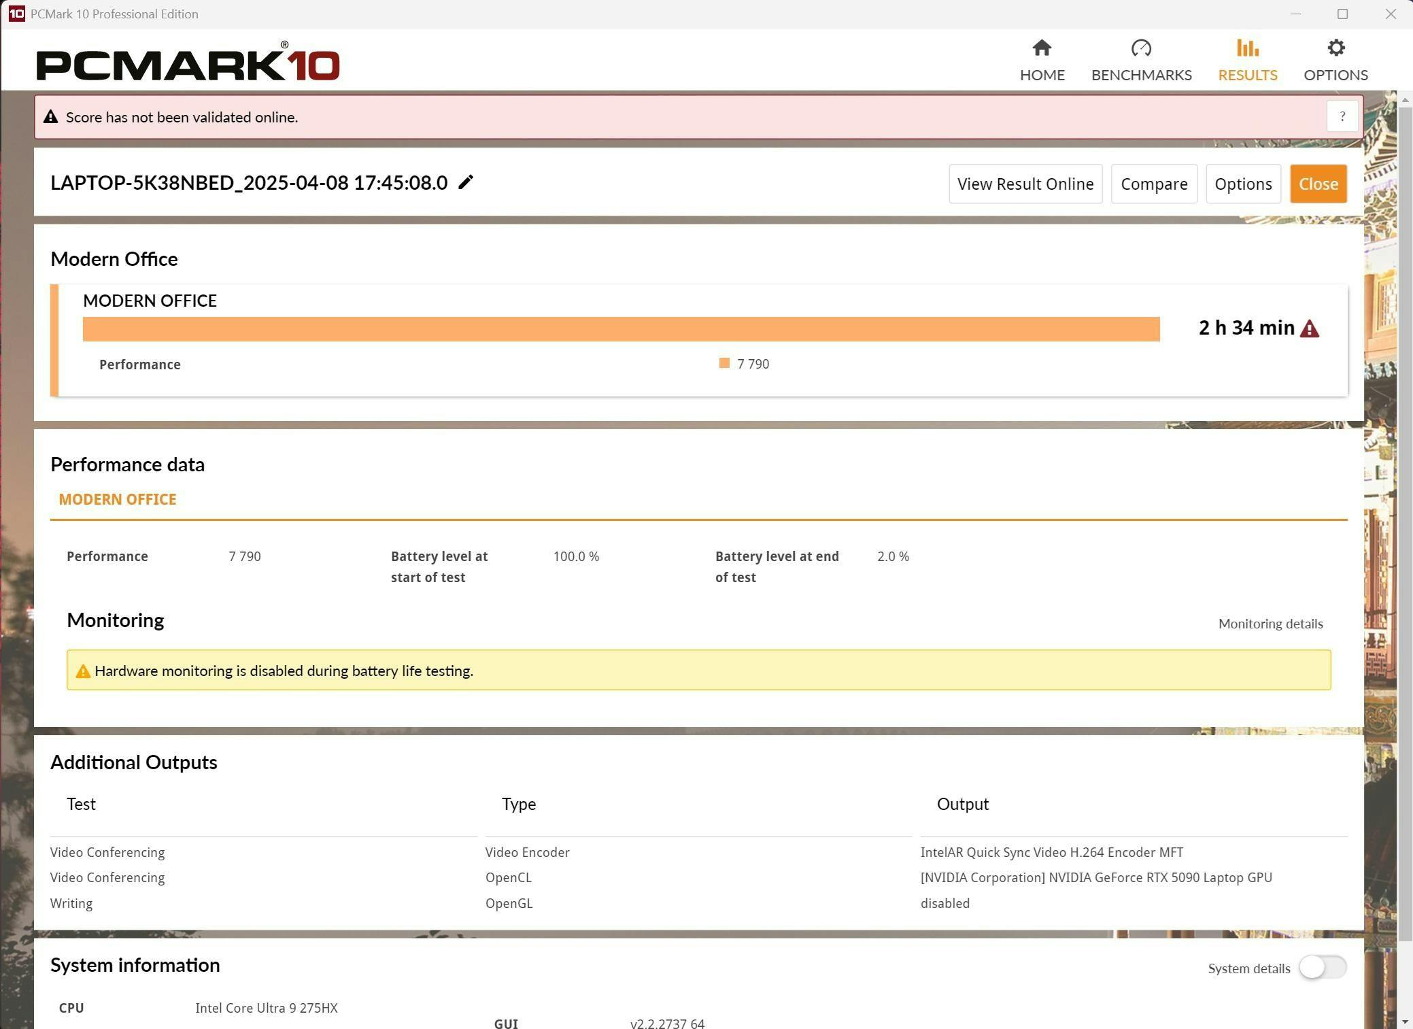This screenshot has height=1029, width=1413.
Task: Click Battery level at end value 2.0 %
Action: [x=893, y=556]
